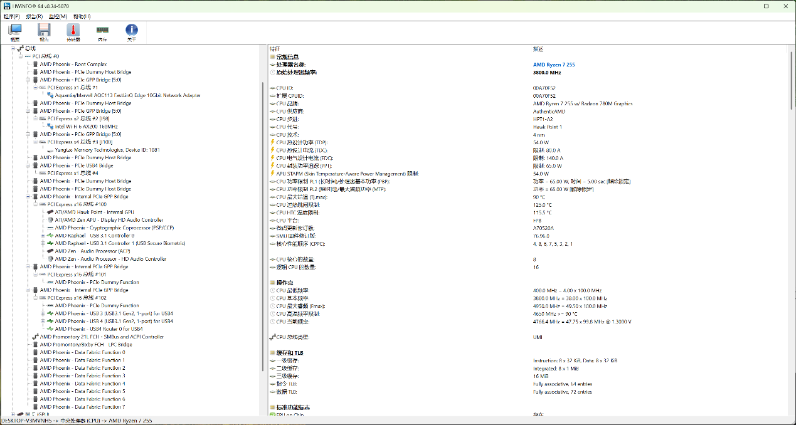Click the ATI/AMD Hawk Point Internal GPU icon

(x=50, y=212)
